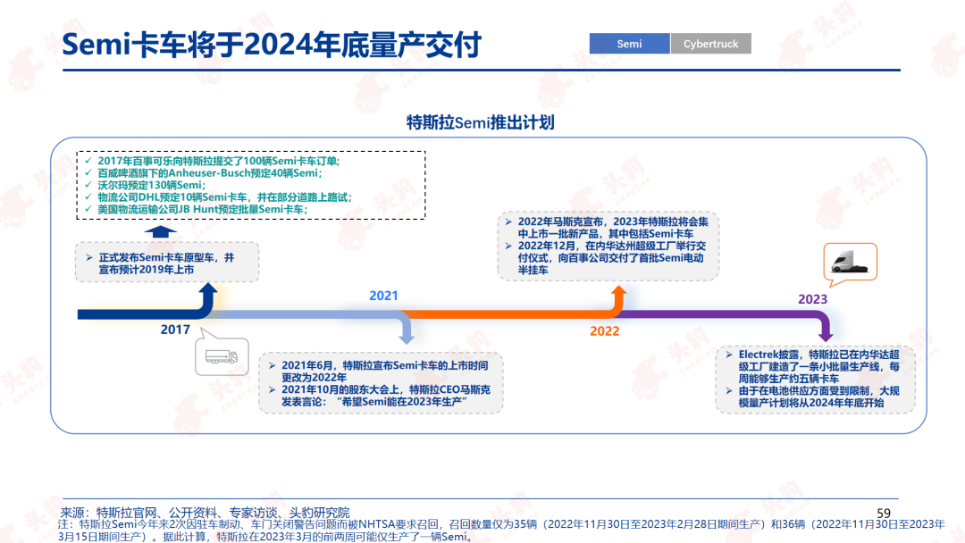965x543 pixels.
Task: Click the line '2017年百事可乐向特斯拉提交了100辆Semi卡车订单'
Action: pyautogui.click(x=219, y=161)
